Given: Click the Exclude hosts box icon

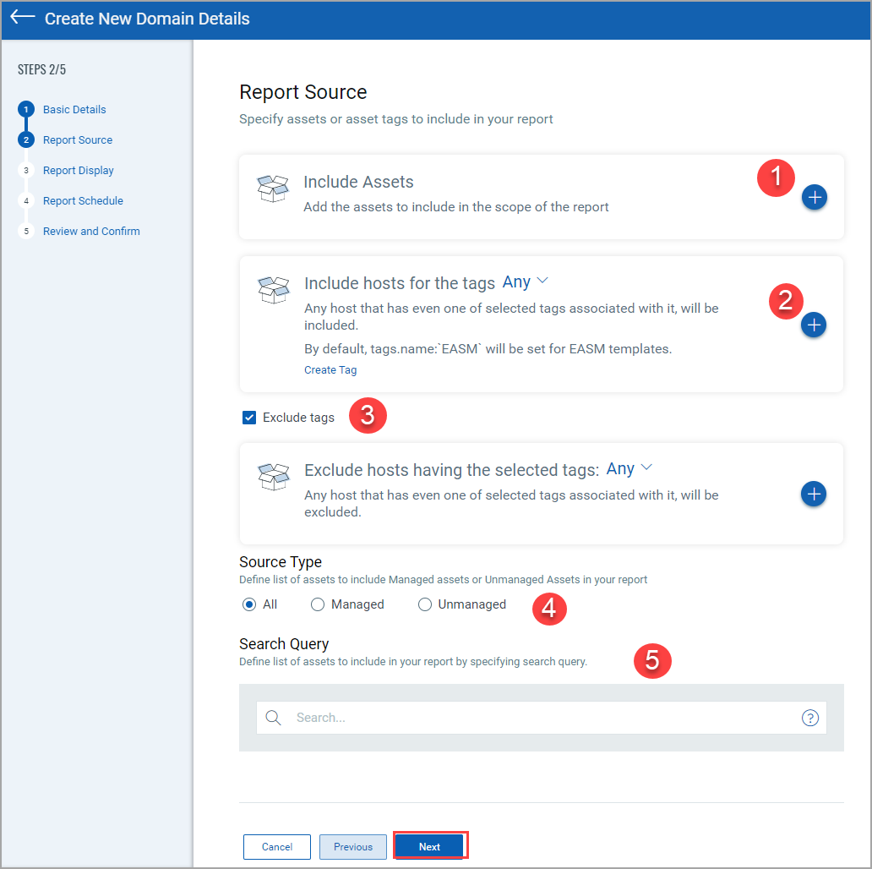Looking at the screenshot, I should (273, 477).
